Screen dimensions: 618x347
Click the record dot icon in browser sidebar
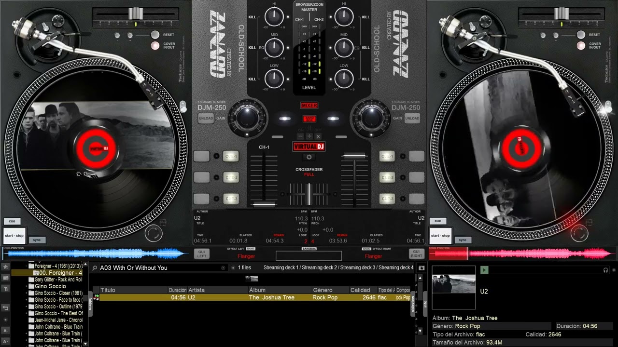click(x=5, y=320)
